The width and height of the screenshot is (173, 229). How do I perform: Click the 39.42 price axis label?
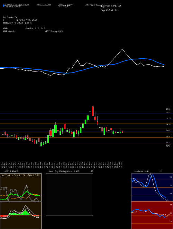168,112
